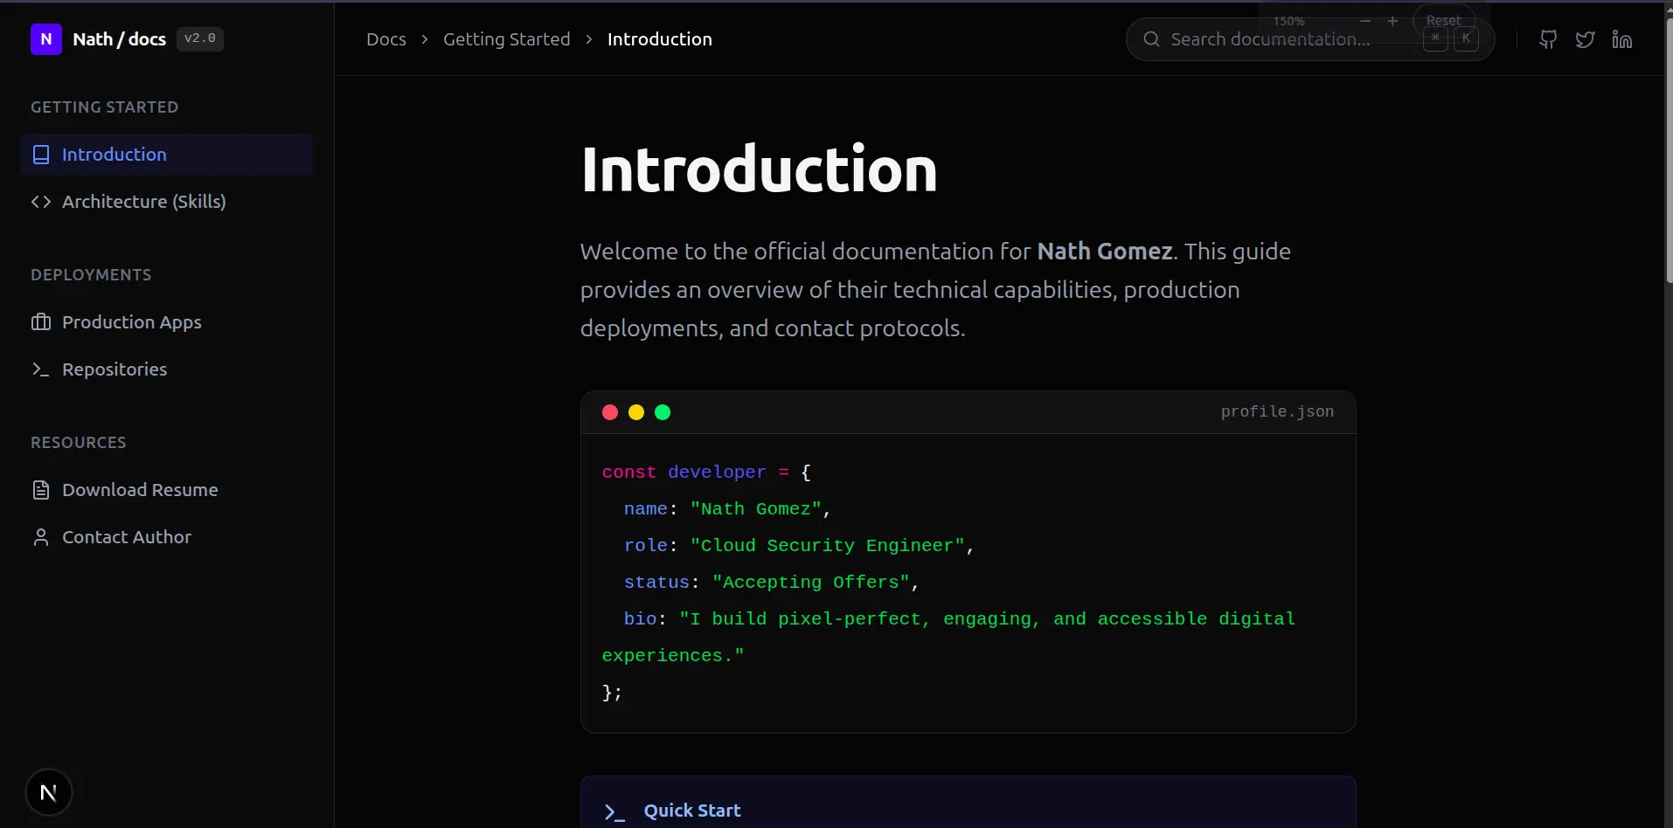Click the Quick Start terminal icon

(x=614, y=811)
